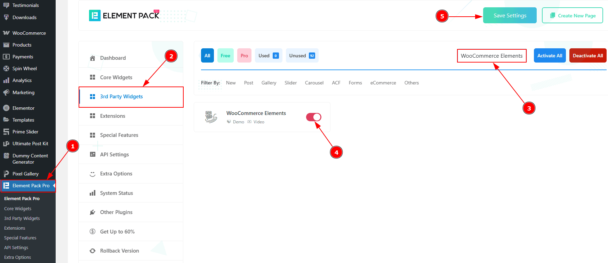Filter widgets by Forms
Viewport: 608px width, 263px height.
click(355, 83)
